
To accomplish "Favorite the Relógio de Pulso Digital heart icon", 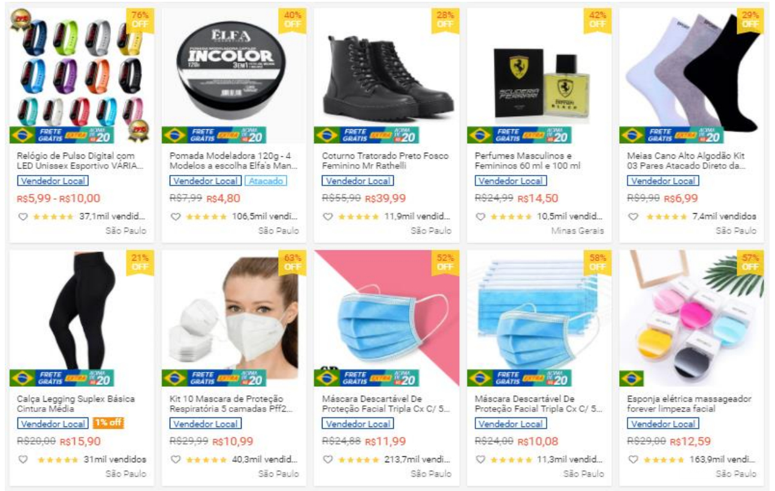I will (23, 217).
